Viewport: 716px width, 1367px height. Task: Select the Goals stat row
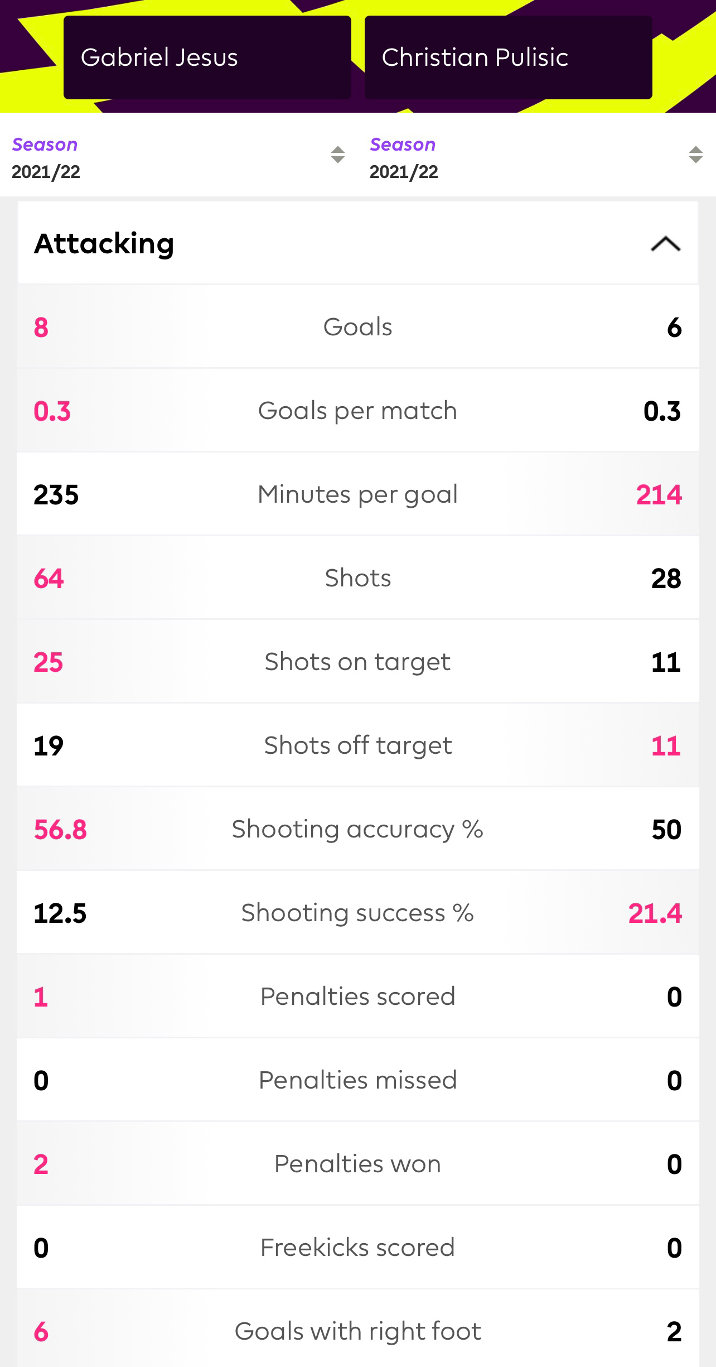pyautogui.click(x=358, y=327)
